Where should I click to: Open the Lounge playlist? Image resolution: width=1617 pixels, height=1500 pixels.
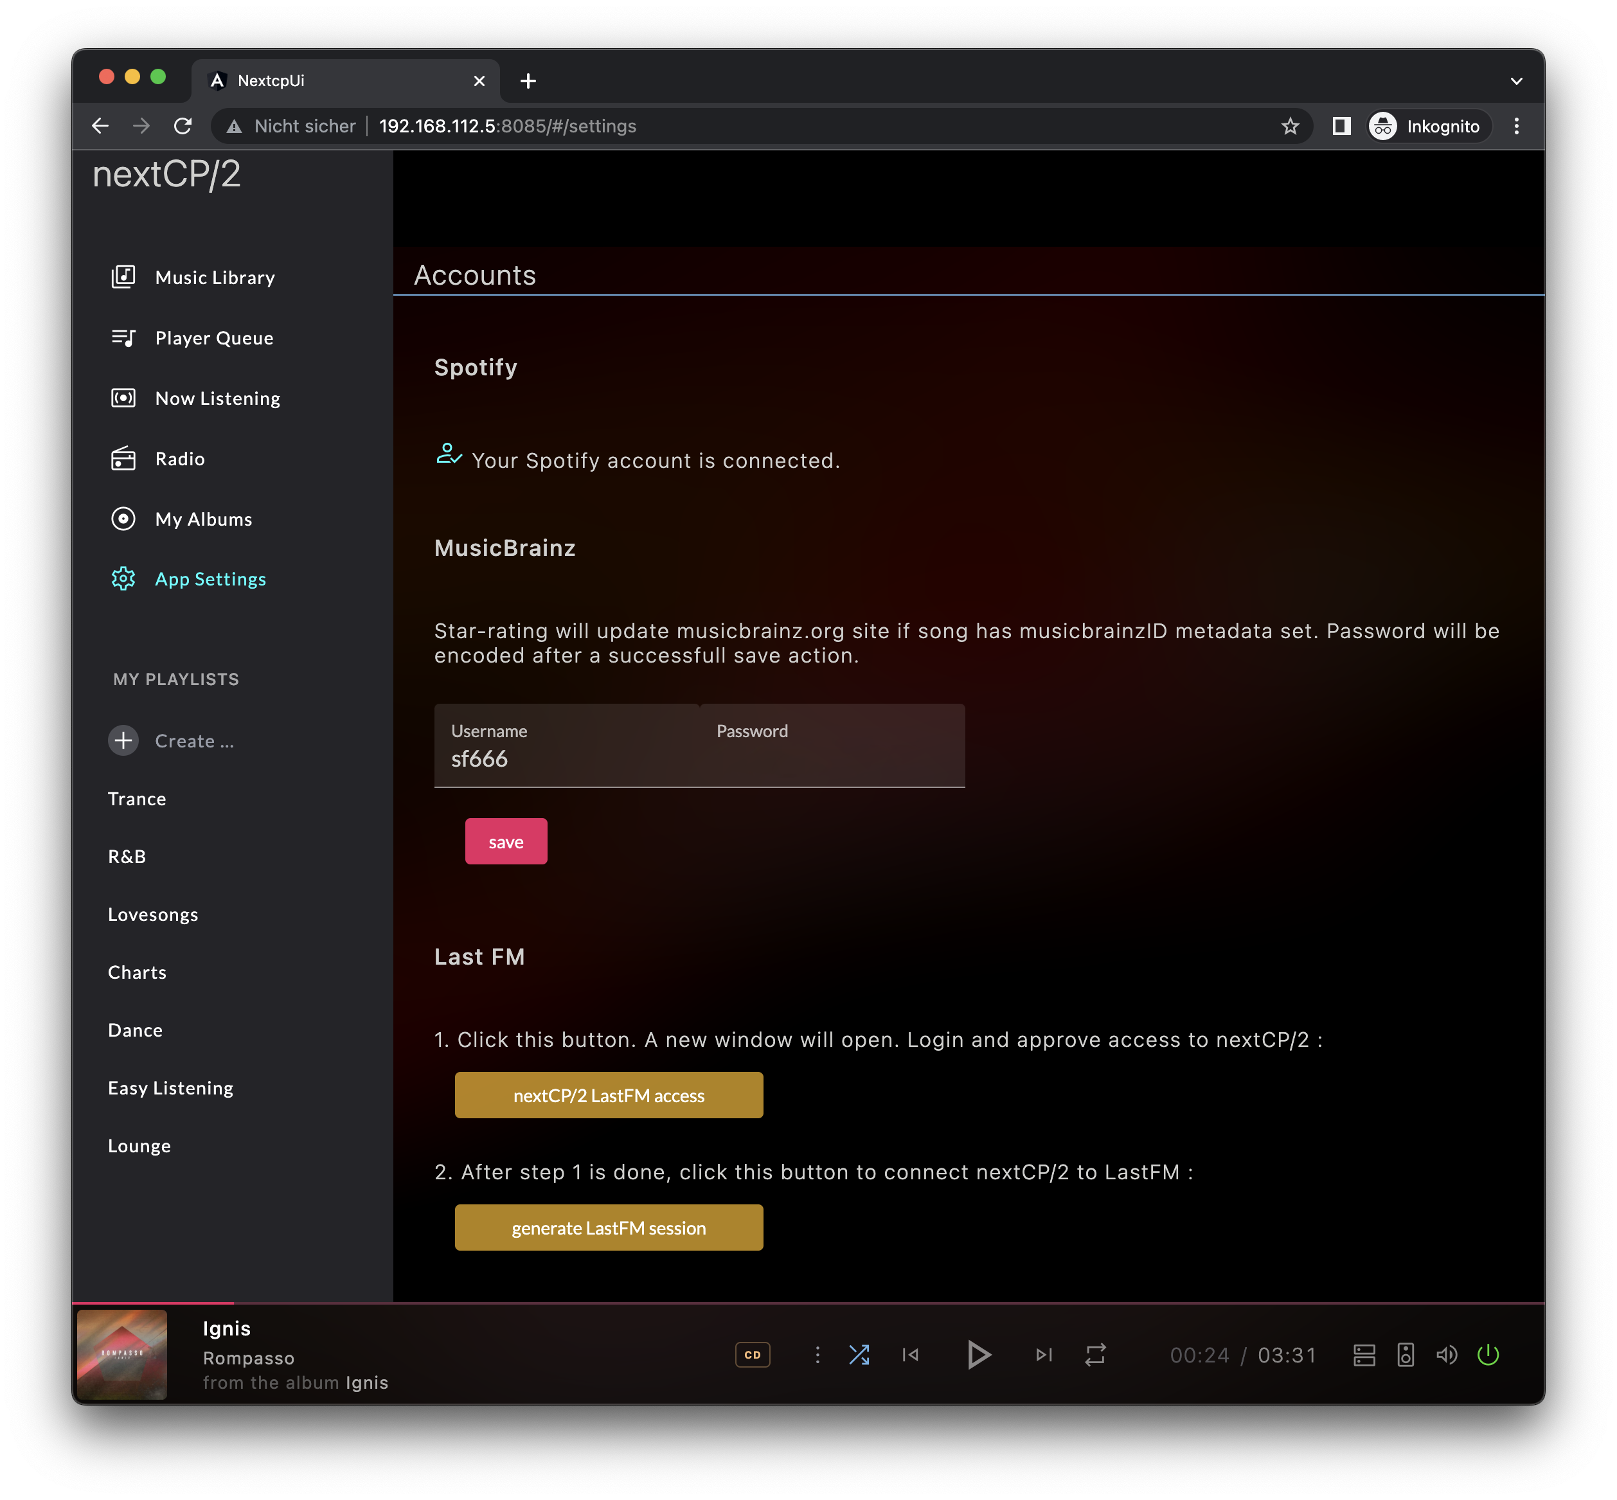tap(139, 1146)
